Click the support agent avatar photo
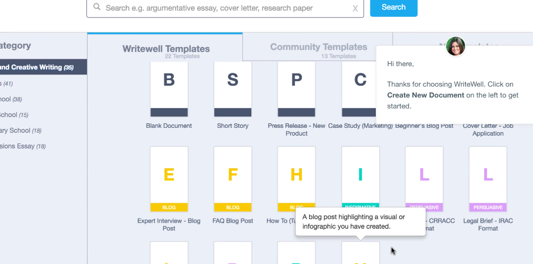The width and height of the screenshot is (533, 264). pyautogui.click(x=456, y=46)
